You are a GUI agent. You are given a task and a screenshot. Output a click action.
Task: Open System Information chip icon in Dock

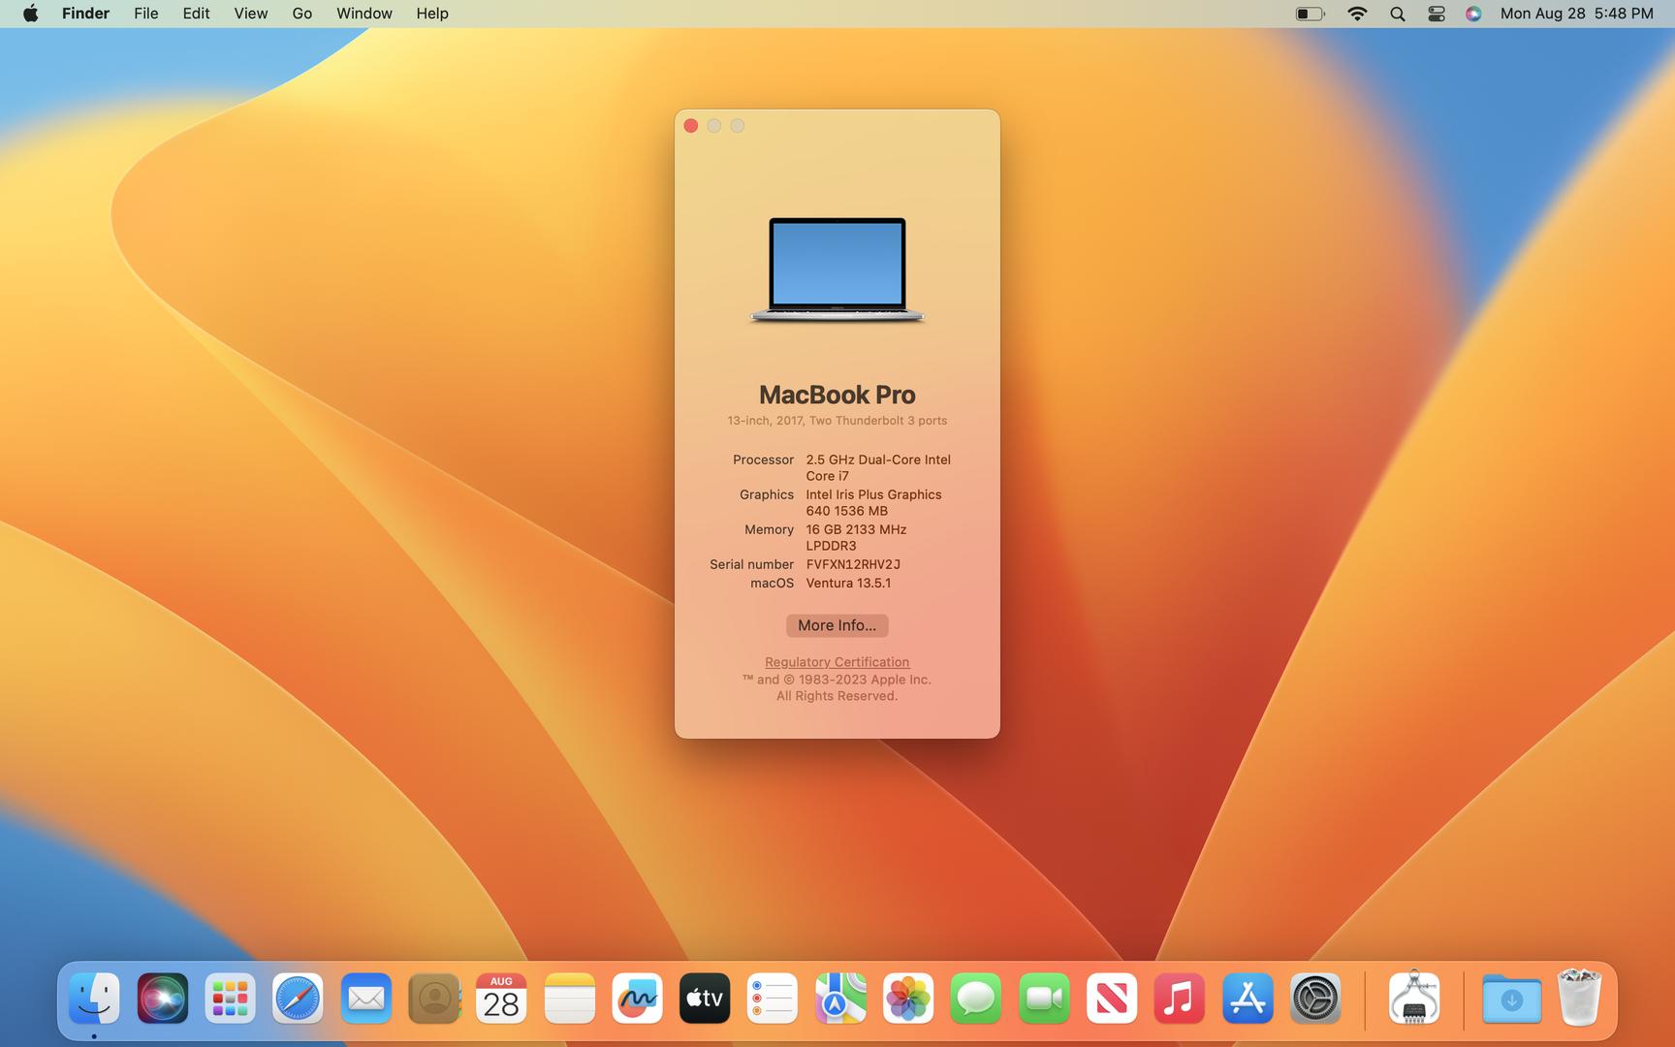click(x=1414, y=999)
